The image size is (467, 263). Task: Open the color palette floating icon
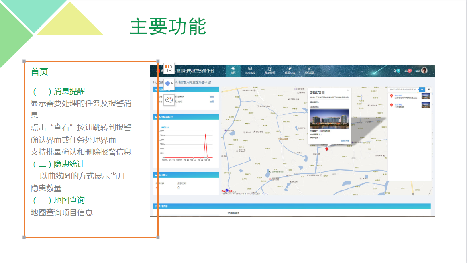click(169, 100)
